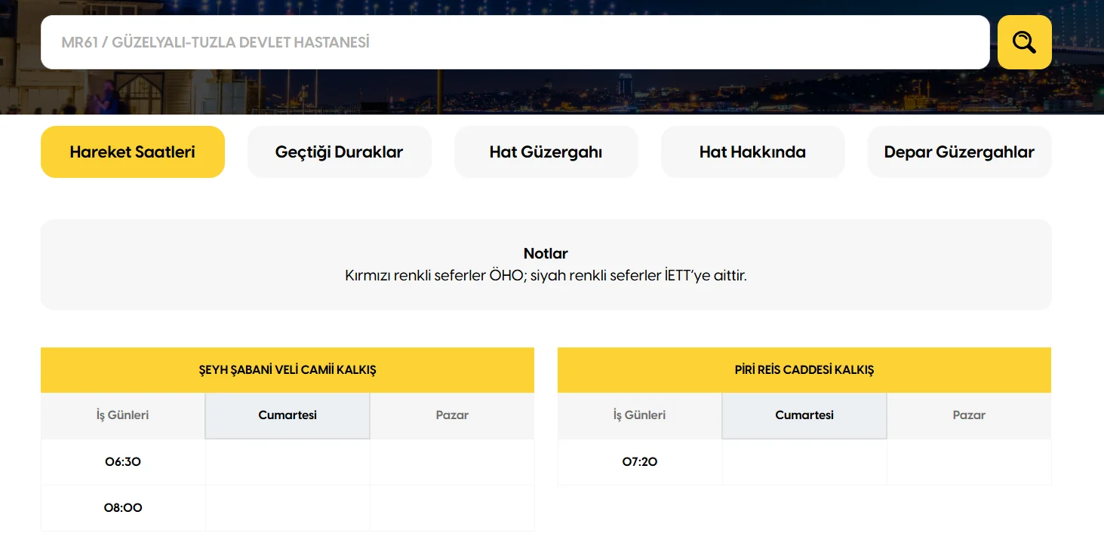
Task: Show the Hat Hakkında tab
Action: point(752,152)
